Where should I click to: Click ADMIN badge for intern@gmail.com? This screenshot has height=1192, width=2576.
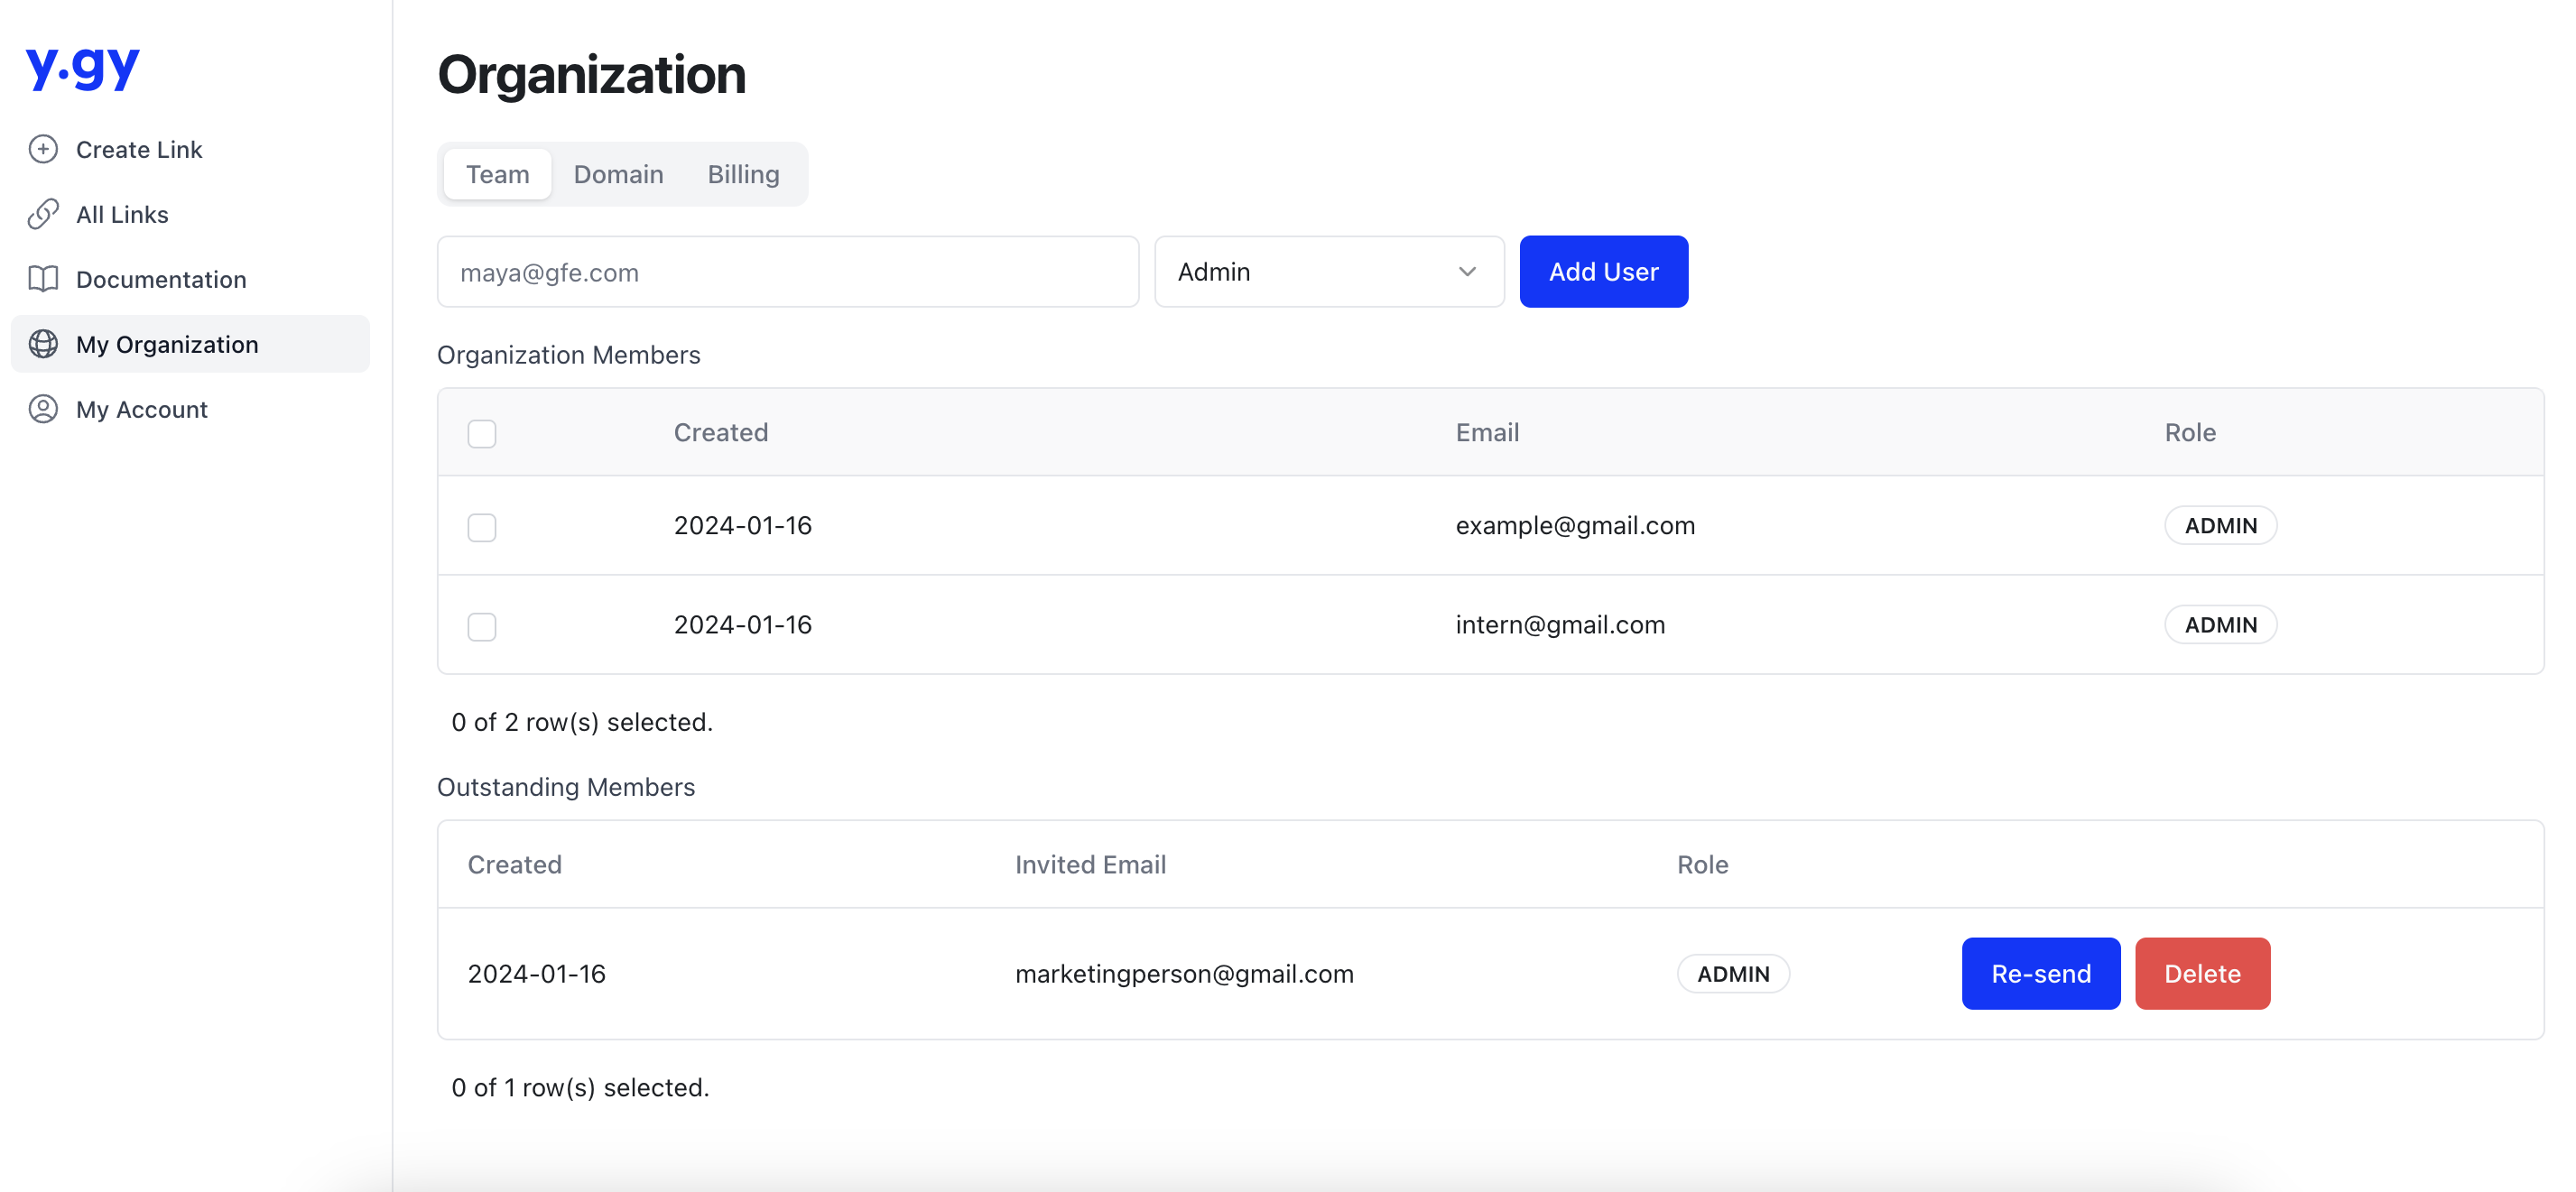click(2220, 625)
